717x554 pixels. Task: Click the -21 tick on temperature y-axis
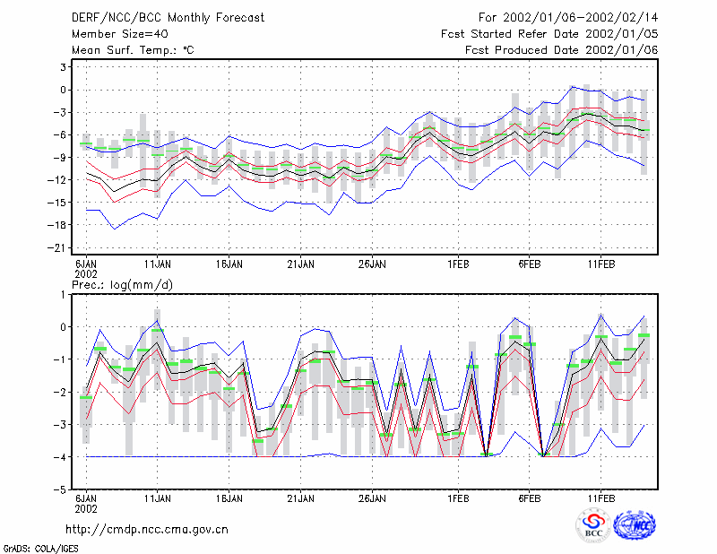[56, 248]
